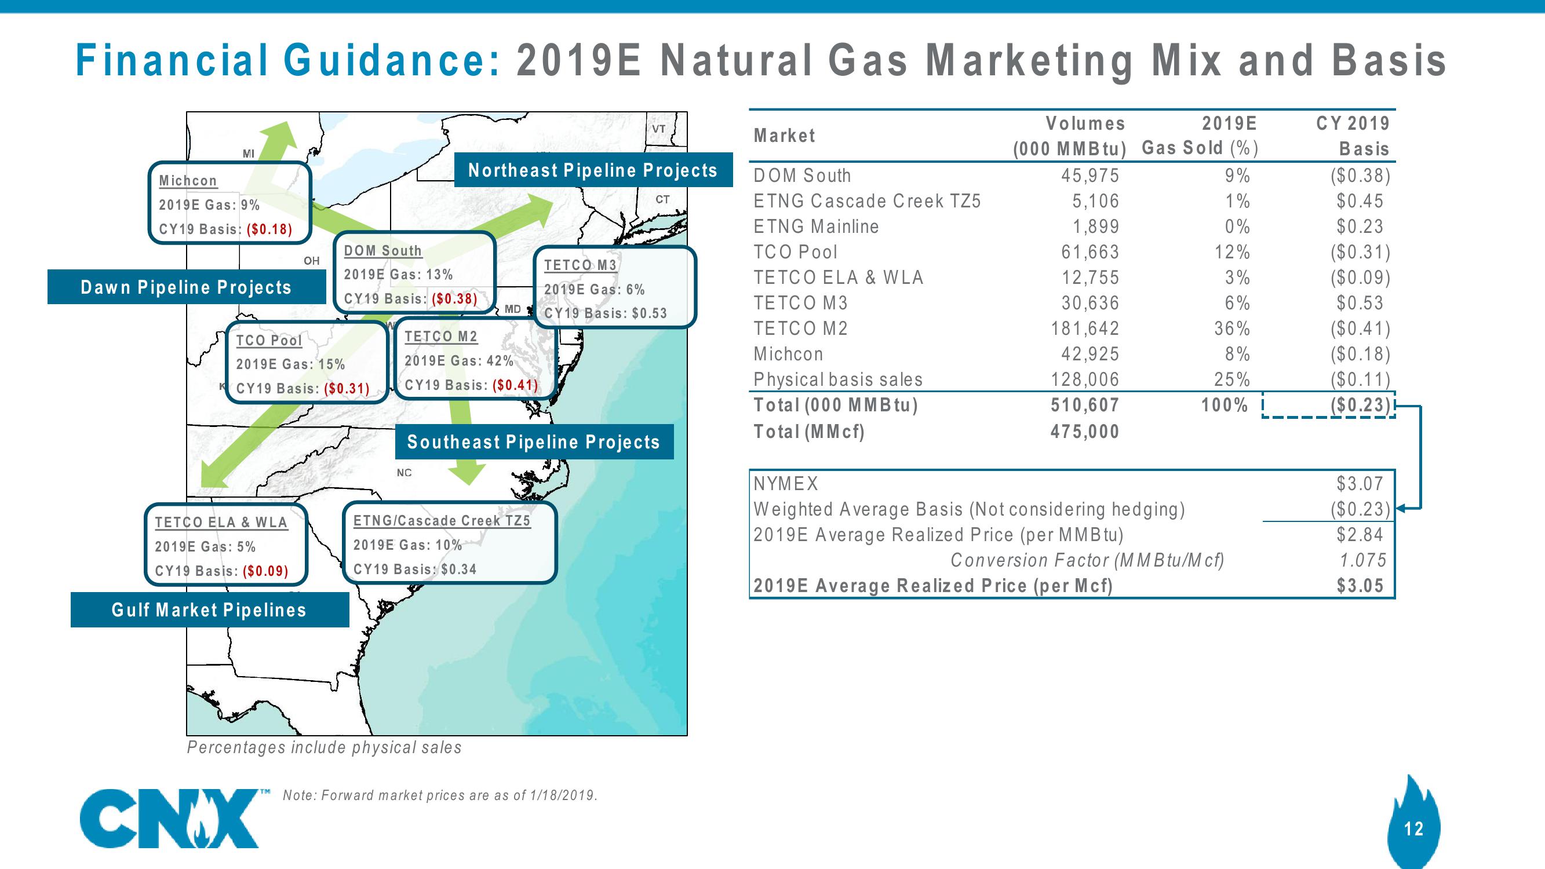
Task: Click the DOM South callout heading
Action: pyautogui.click(x=382, y=250)
